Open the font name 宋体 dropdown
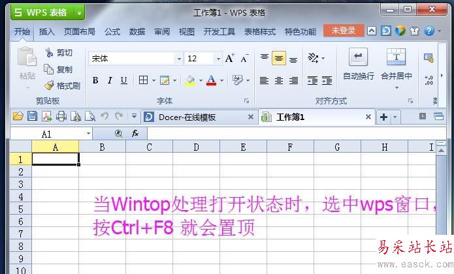 coord(179,59)
